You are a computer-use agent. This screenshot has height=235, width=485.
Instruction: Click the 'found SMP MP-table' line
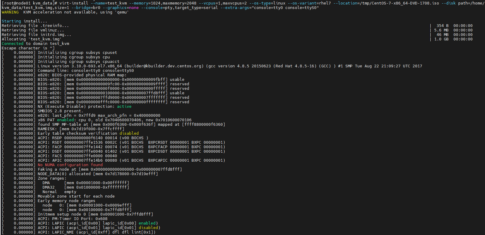[x=114, y=124]
